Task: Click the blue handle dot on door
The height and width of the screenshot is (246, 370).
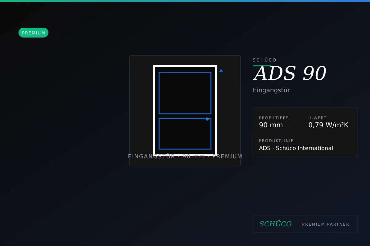Action: [x=207, y=119]
